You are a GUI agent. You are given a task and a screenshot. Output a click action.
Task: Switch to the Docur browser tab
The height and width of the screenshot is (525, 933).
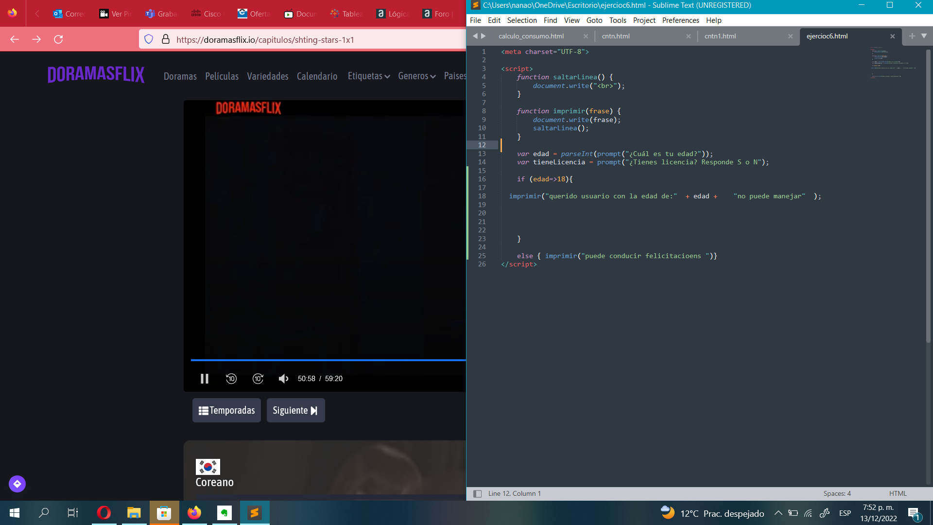(x=300, y=14)
